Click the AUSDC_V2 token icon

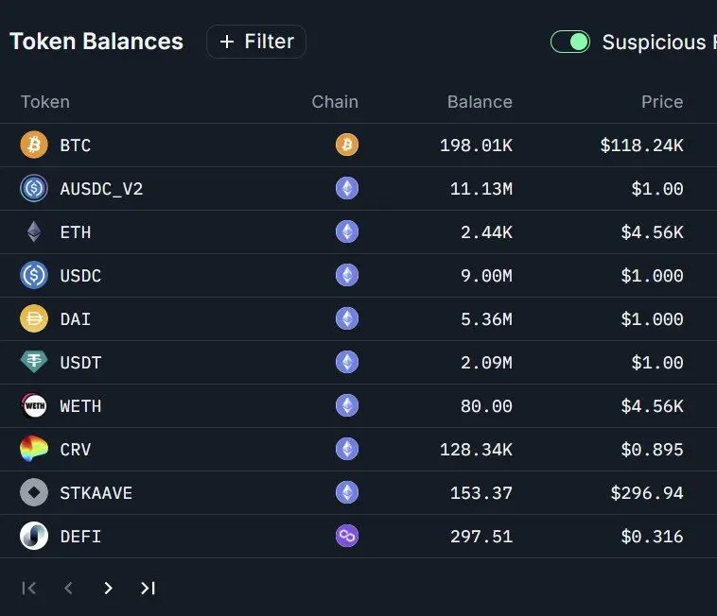34,188
